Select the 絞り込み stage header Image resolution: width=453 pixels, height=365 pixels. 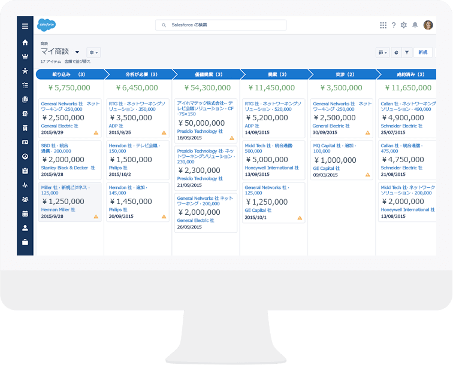click(x=70, y=75)
